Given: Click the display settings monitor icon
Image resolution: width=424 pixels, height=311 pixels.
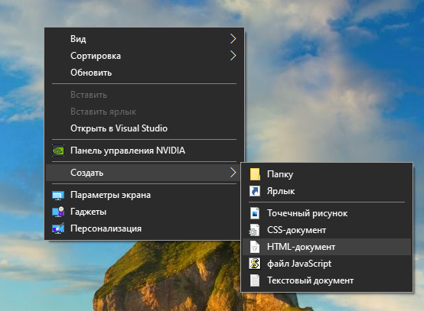Looking at the screenshot, I should tap(58, 195).
